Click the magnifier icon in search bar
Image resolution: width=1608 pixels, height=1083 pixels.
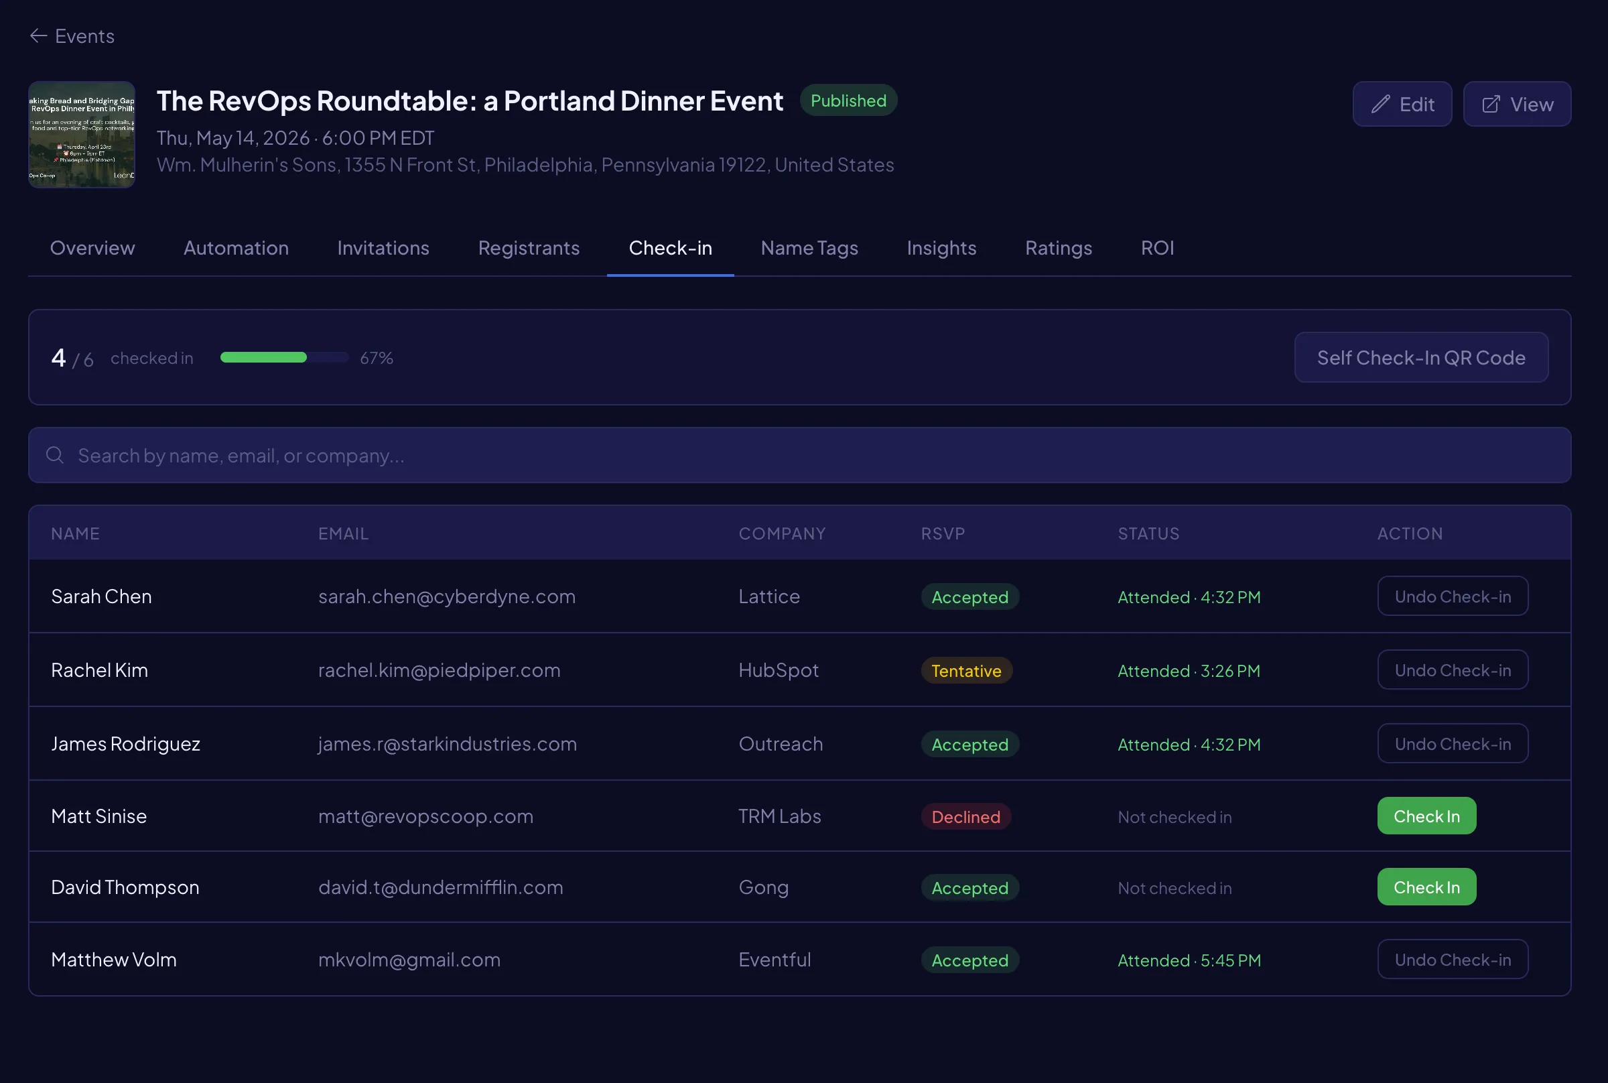point(55,455)
